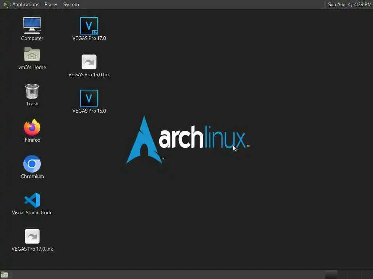The width and height of the screenshot is (373, 279).
Task: Click show desktop button in bottom panel
Action: coord(4,275)
